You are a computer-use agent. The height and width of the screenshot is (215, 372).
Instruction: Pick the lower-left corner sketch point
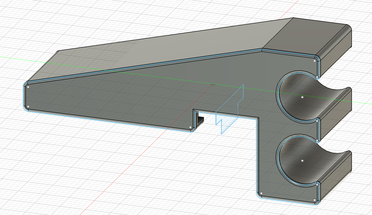point(28,106)
